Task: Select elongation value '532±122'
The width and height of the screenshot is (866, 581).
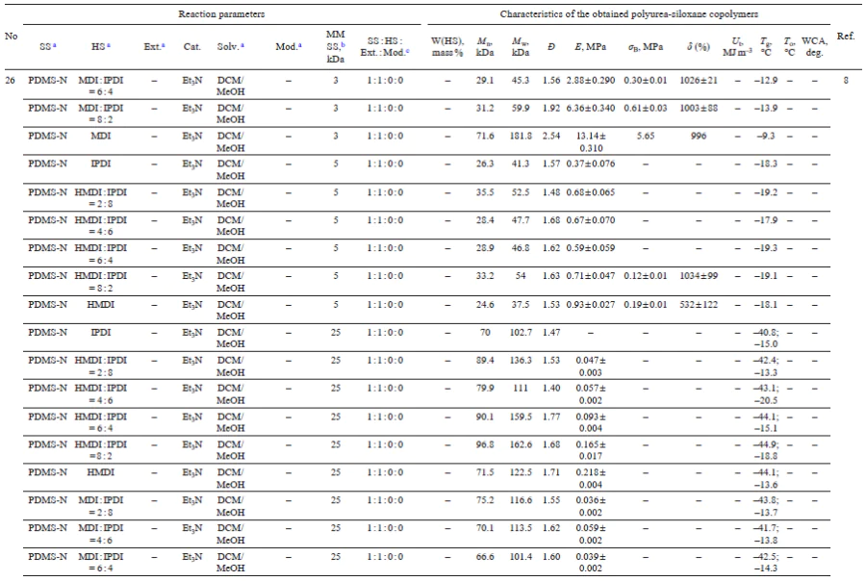Action: click(x=699, y=305)
